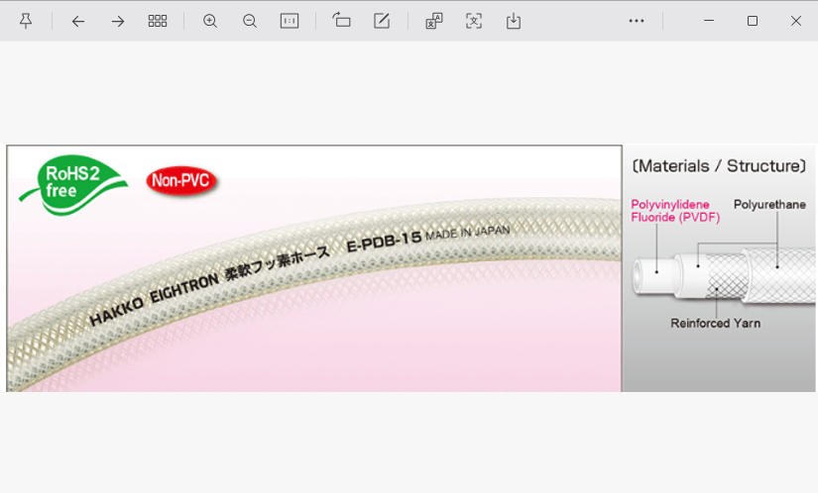Go to the previous image

(x=78, y=21)
